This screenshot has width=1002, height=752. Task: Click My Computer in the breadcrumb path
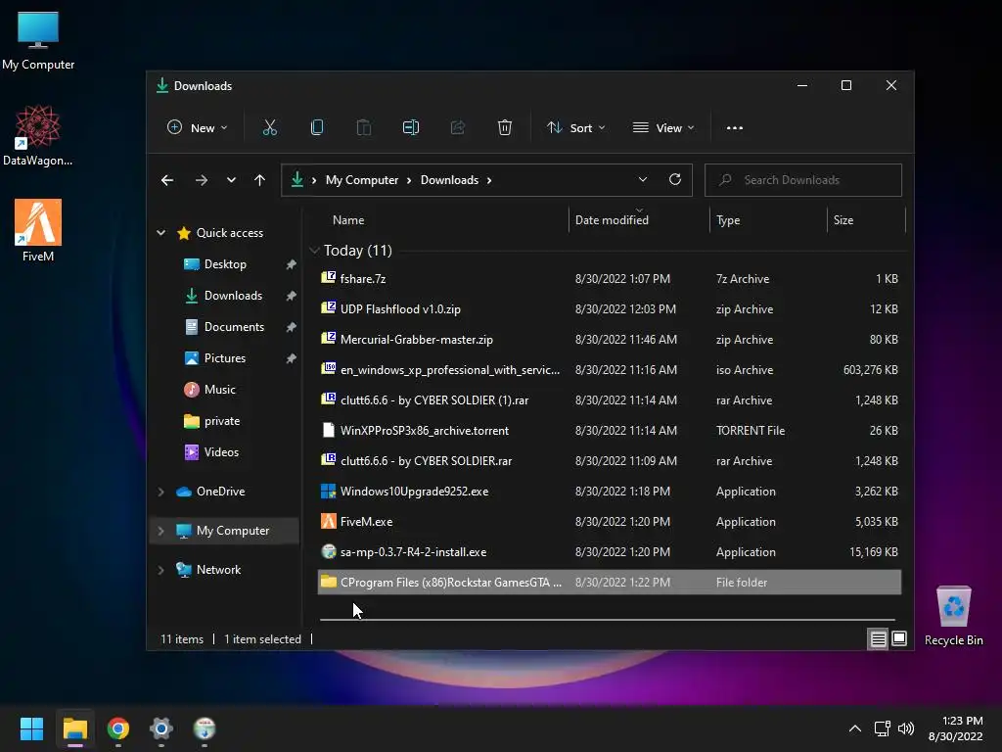(362, 180)
